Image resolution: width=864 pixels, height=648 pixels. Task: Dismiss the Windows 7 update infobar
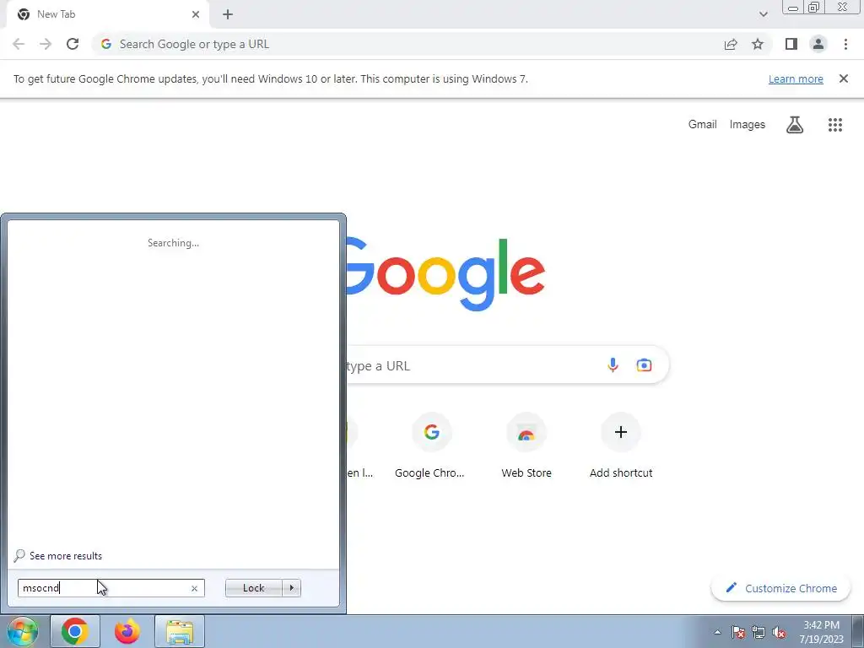click(x=844, y=78)
